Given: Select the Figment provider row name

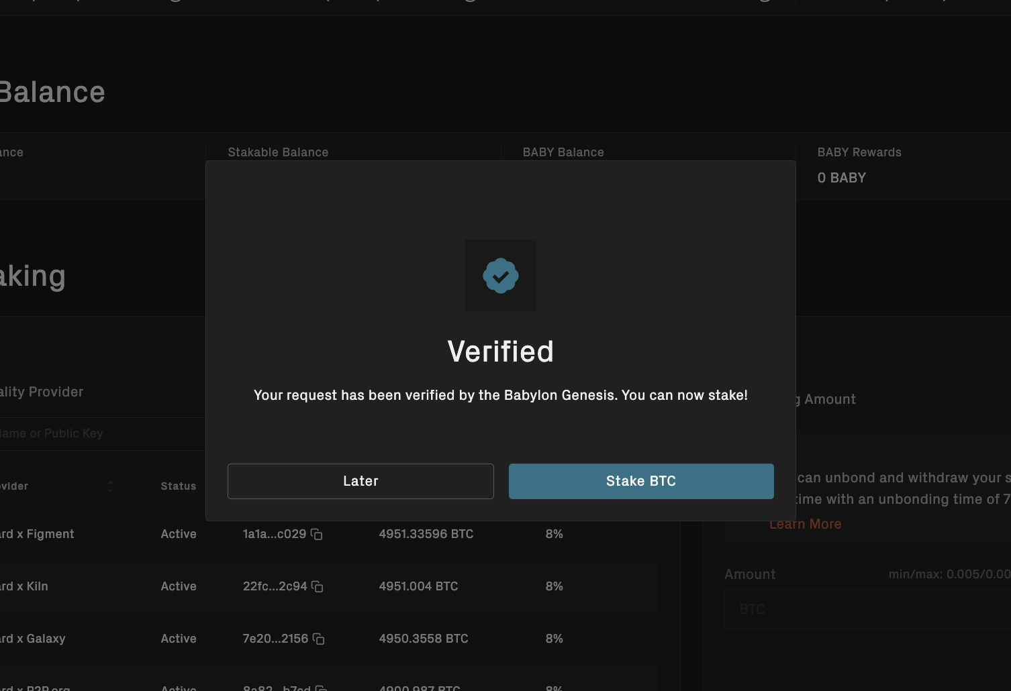Looking at the screenshot, I should coord(37,534).
